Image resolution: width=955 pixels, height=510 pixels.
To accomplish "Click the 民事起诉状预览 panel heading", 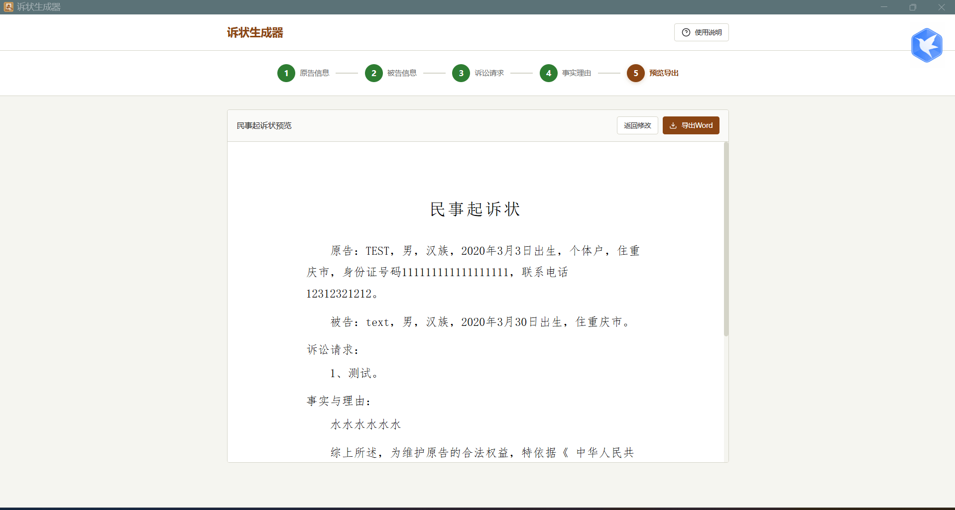I will point(264,126).
